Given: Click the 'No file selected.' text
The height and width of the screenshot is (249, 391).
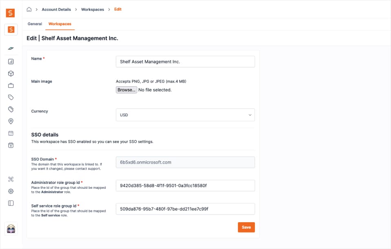Looking at the screenshot, I should [x=155, y=90].
